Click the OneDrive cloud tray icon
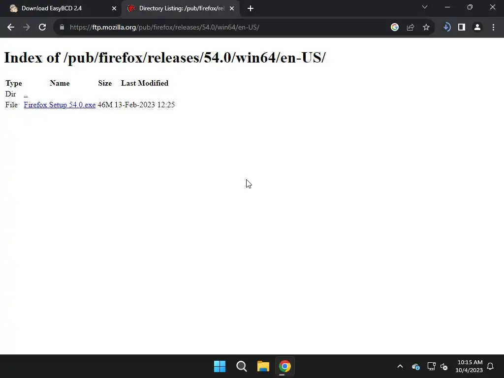504x378 pixels. pyautogui.click(x=415, y=366)
